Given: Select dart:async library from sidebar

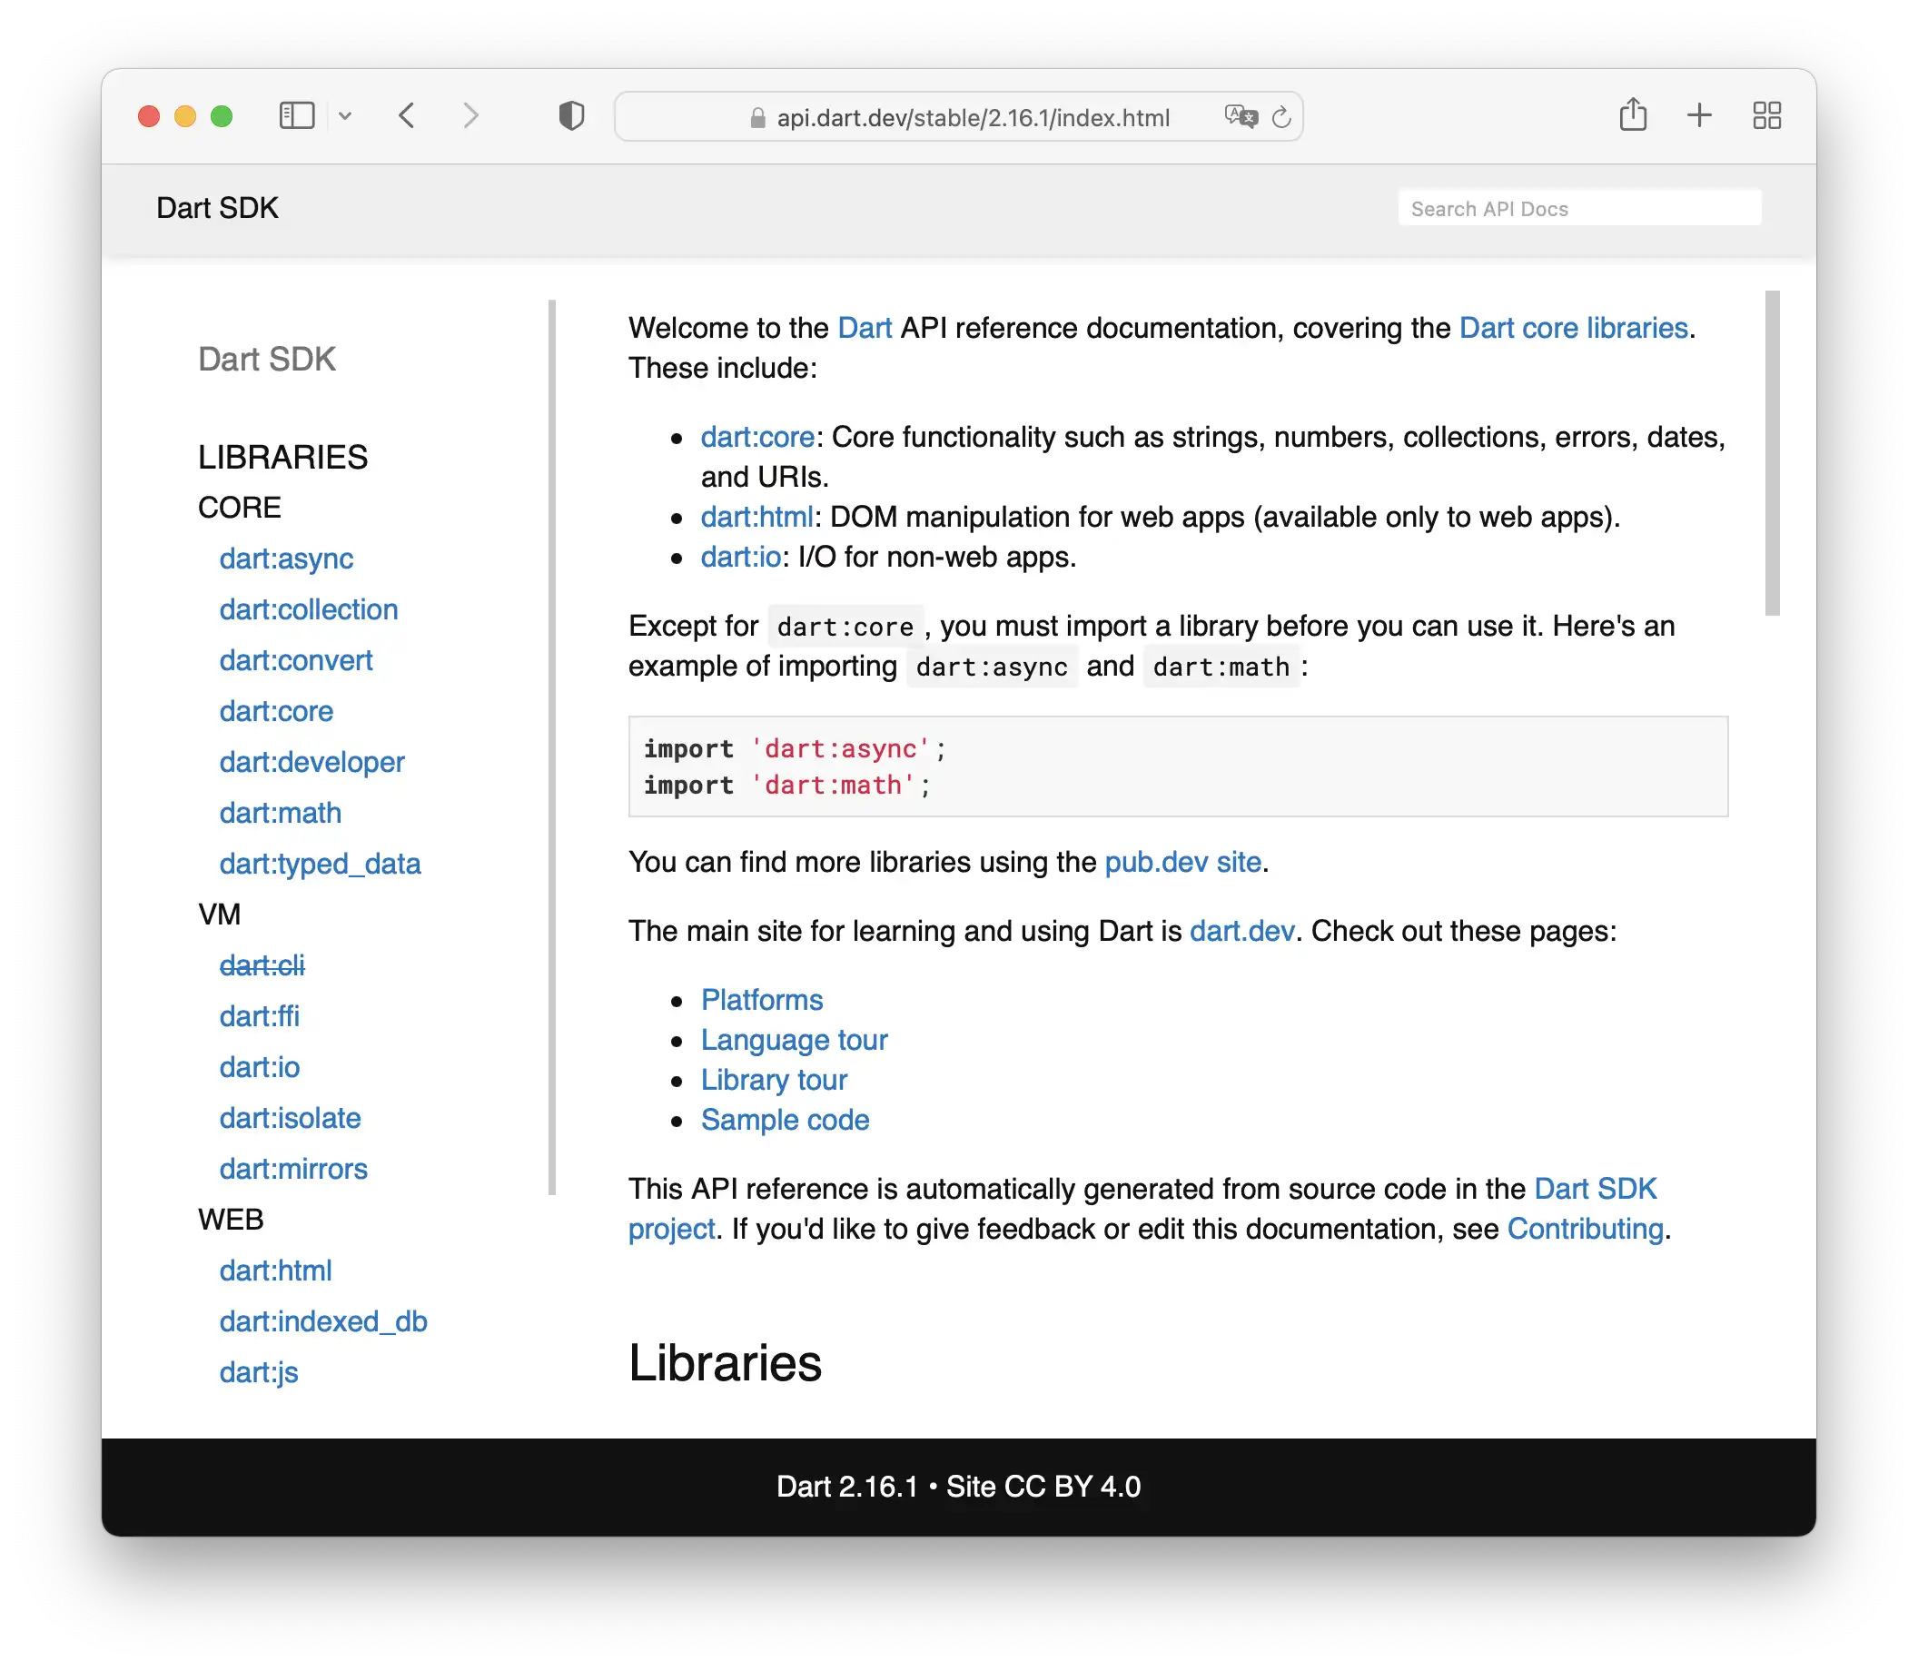Looking at the screenshot, I should click(287, 558).
